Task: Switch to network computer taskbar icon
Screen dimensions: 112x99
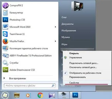Action: (64, 95)
